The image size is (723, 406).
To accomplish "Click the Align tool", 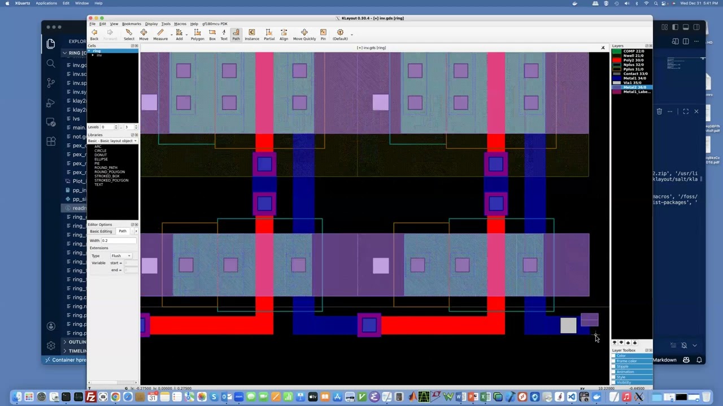I will tap(284, 34).
